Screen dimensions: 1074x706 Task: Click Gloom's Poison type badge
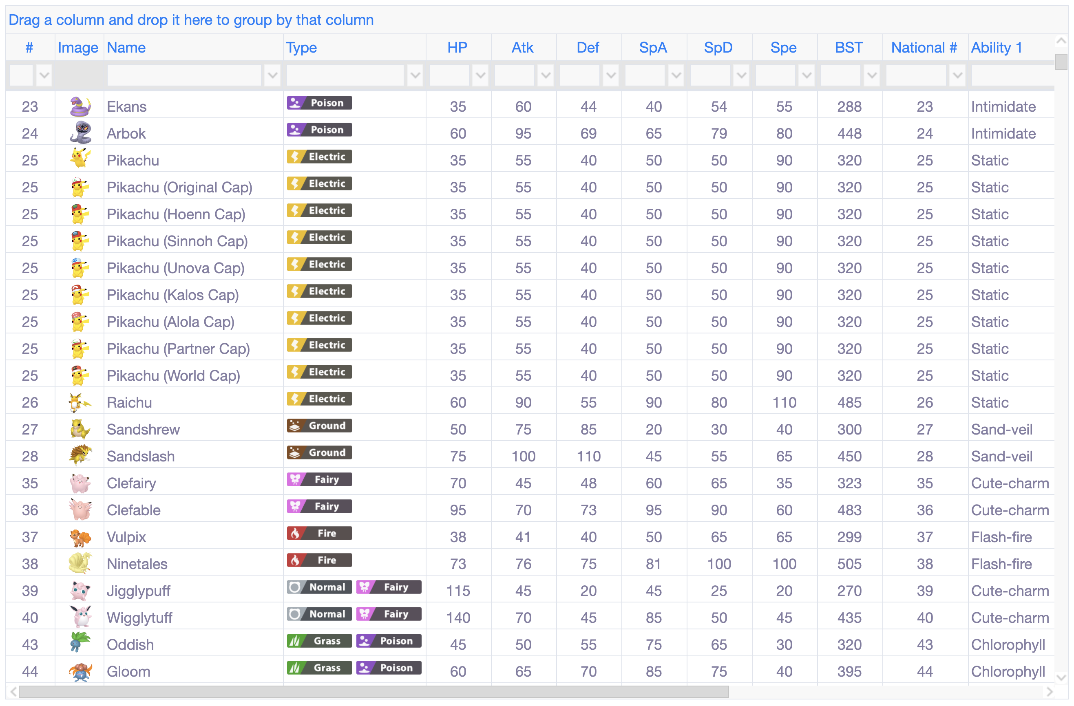tap(389, 668)
